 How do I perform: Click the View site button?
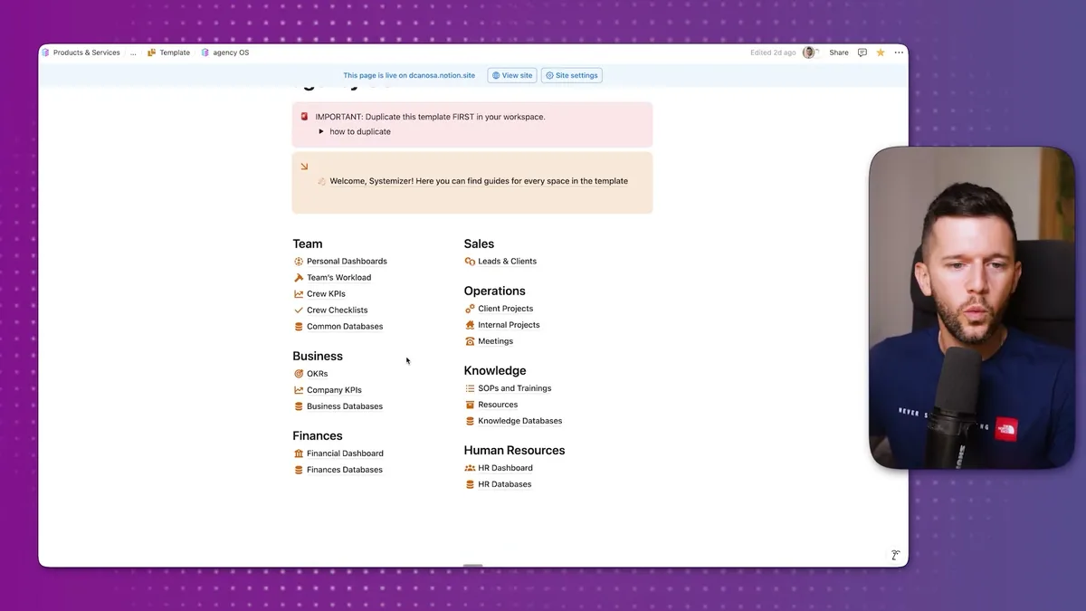point(511,75)
